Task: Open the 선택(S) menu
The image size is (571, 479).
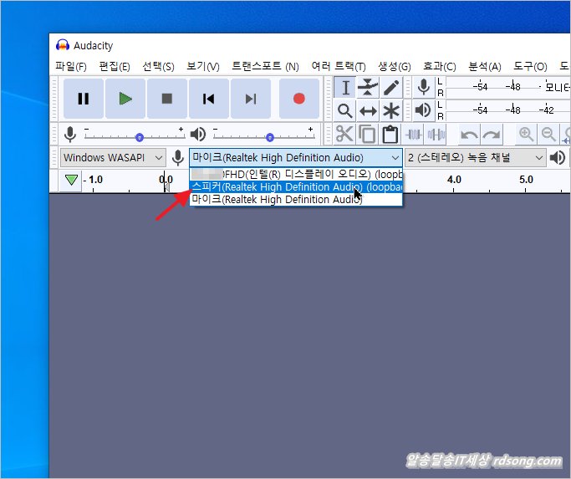Action: 158,67
